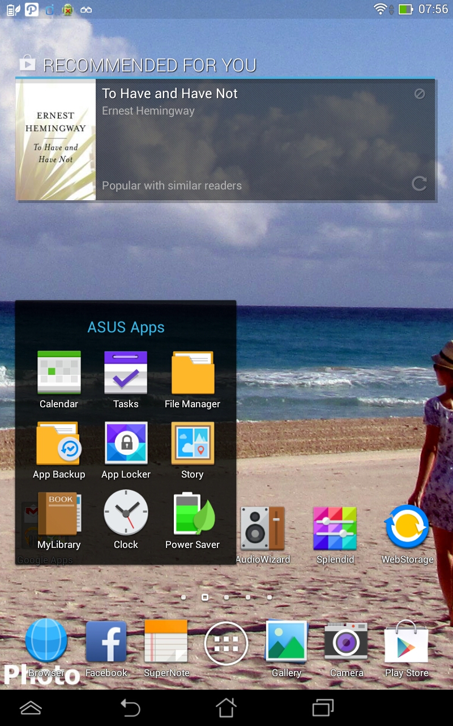Launch WebStorage cloud app

tap(407, 527)
